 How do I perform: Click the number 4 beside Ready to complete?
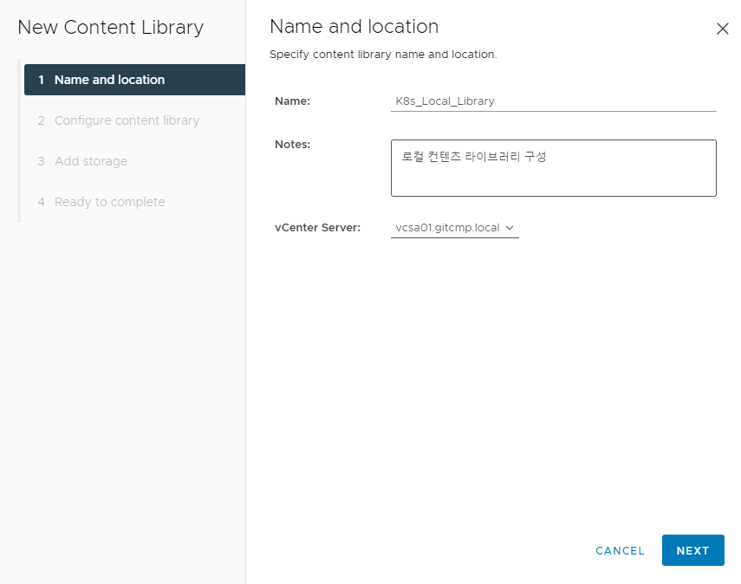(x=41, y=202)
